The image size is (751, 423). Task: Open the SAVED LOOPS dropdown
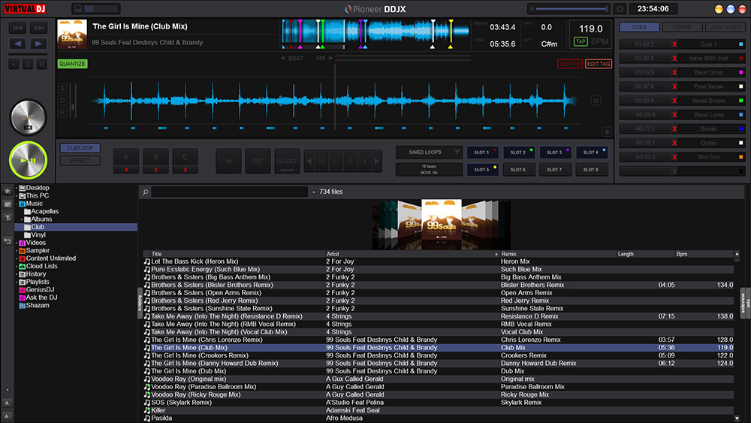tap(429, 153)
